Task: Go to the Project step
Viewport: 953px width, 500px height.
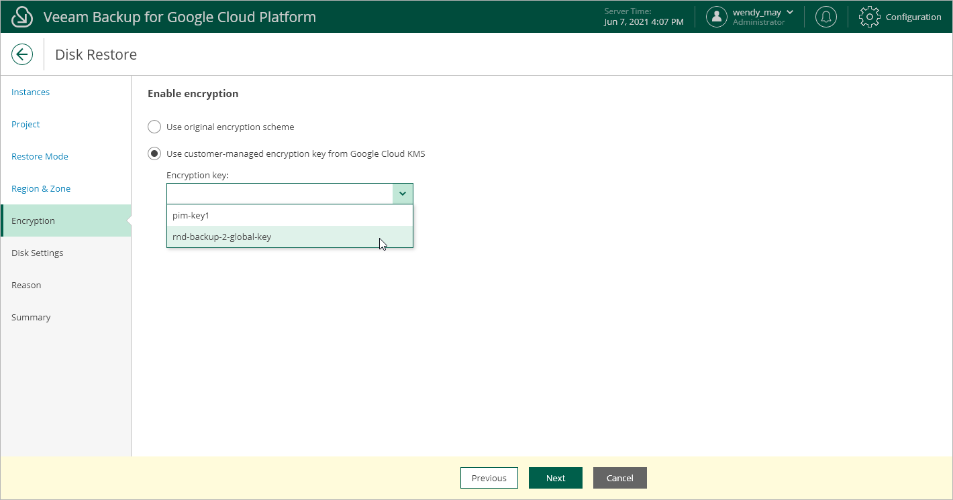Action: [x=26, y=124]
